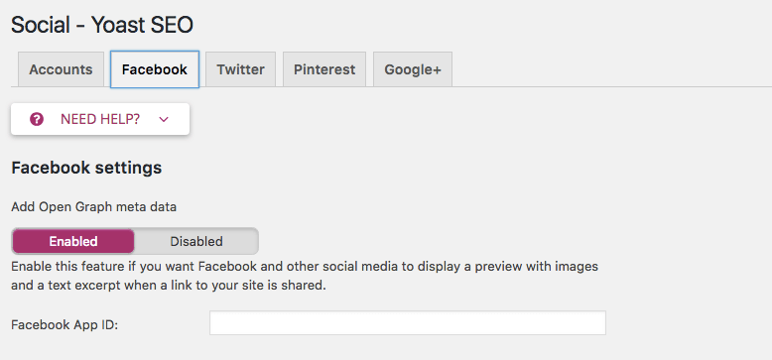Switch to the Accounts tab
The height and width of the screenshot is (360, 772).
[x=62, y=69]
